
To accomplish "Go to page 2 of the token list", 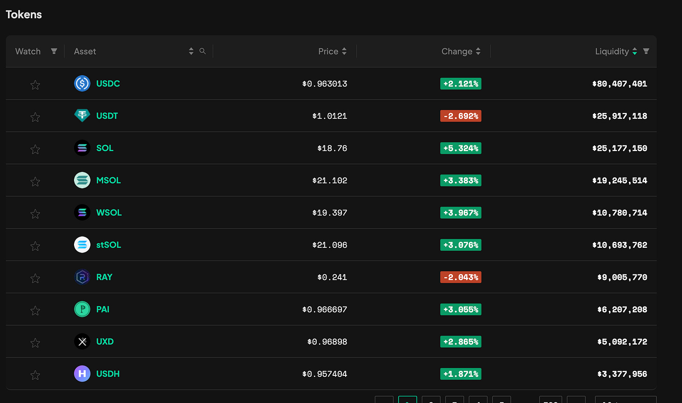I will click(431, 401).
